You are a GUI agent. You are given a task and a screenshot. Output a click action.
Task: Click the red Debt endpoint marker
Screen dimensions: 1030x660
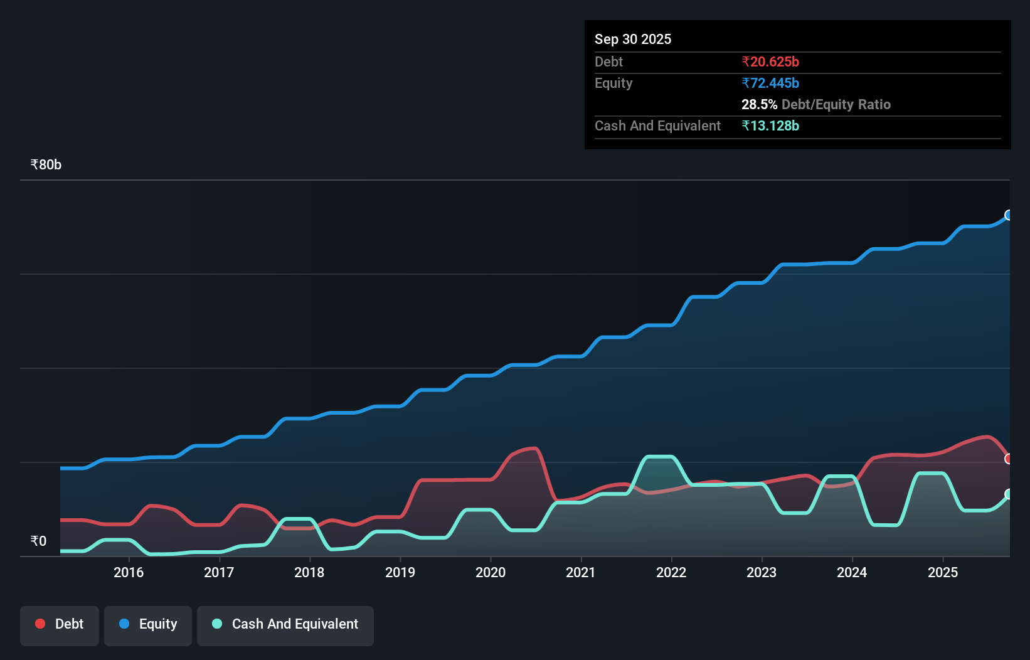point(1009,459)
